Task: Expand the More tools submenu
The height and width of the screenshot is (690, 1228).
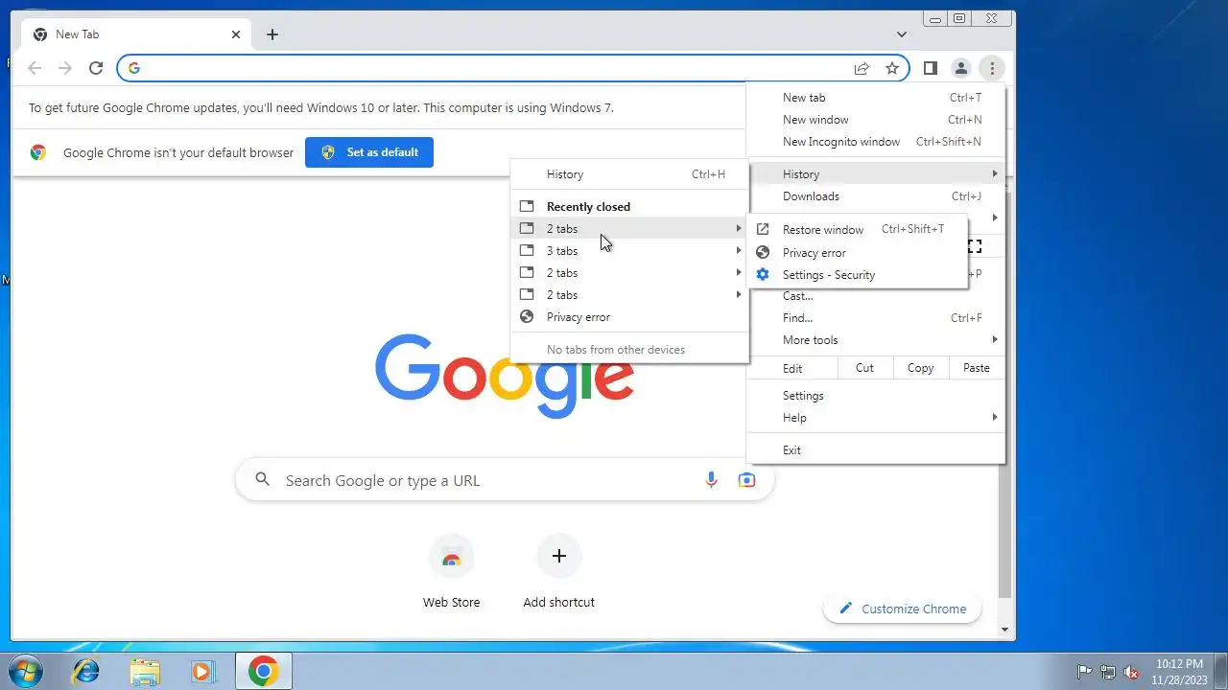Action: coord(876,340)
